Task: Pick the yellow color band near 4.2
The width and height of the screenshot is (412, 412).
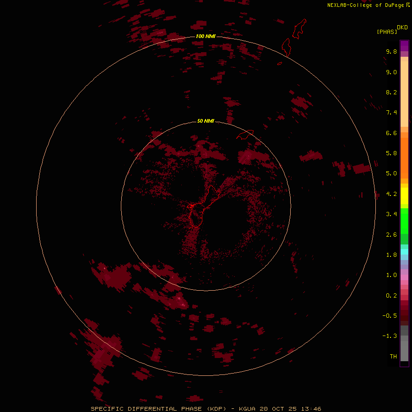Action: click(404, 195)
